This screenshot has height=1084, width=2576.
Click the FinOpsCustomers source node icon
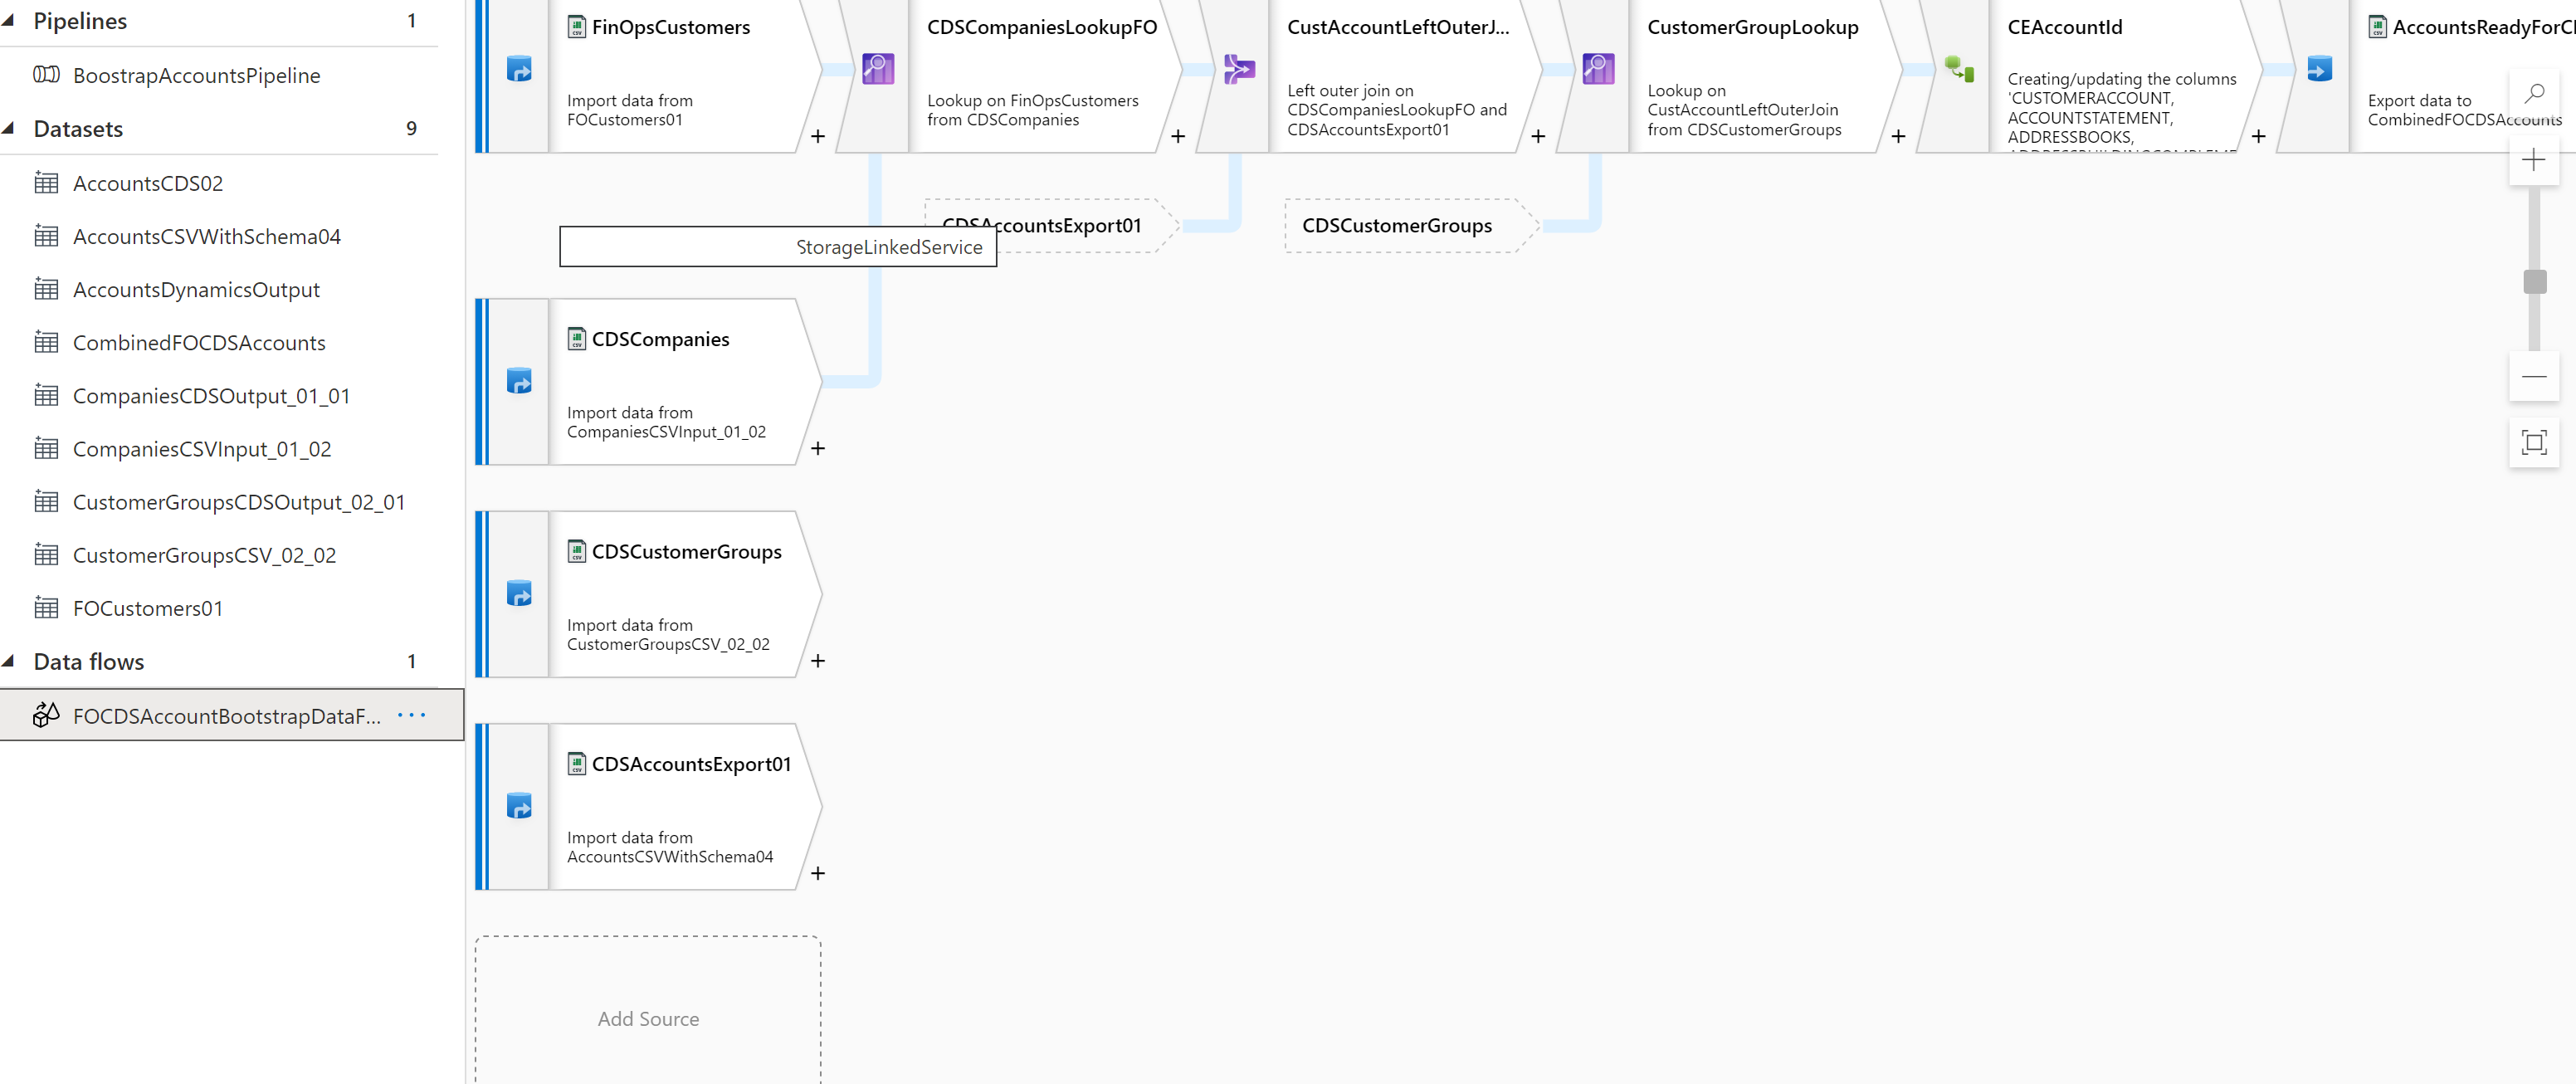(578, 25)
